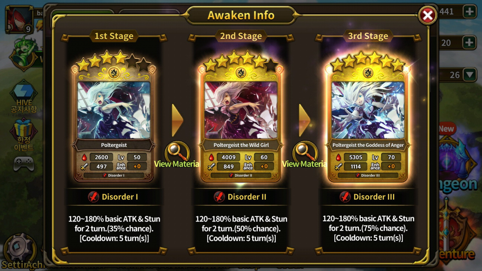Click the plus button next to 441
Viewport: 482px width, 271px height.
click(470, 12)
